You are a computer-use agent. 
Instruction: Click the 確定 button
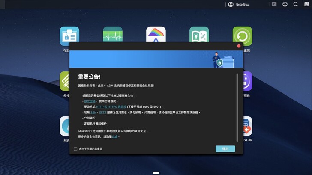[225, 149]
